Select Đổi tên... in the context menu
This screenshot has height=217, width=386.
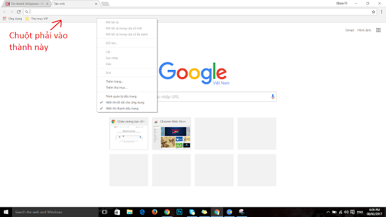coord(127,43)
